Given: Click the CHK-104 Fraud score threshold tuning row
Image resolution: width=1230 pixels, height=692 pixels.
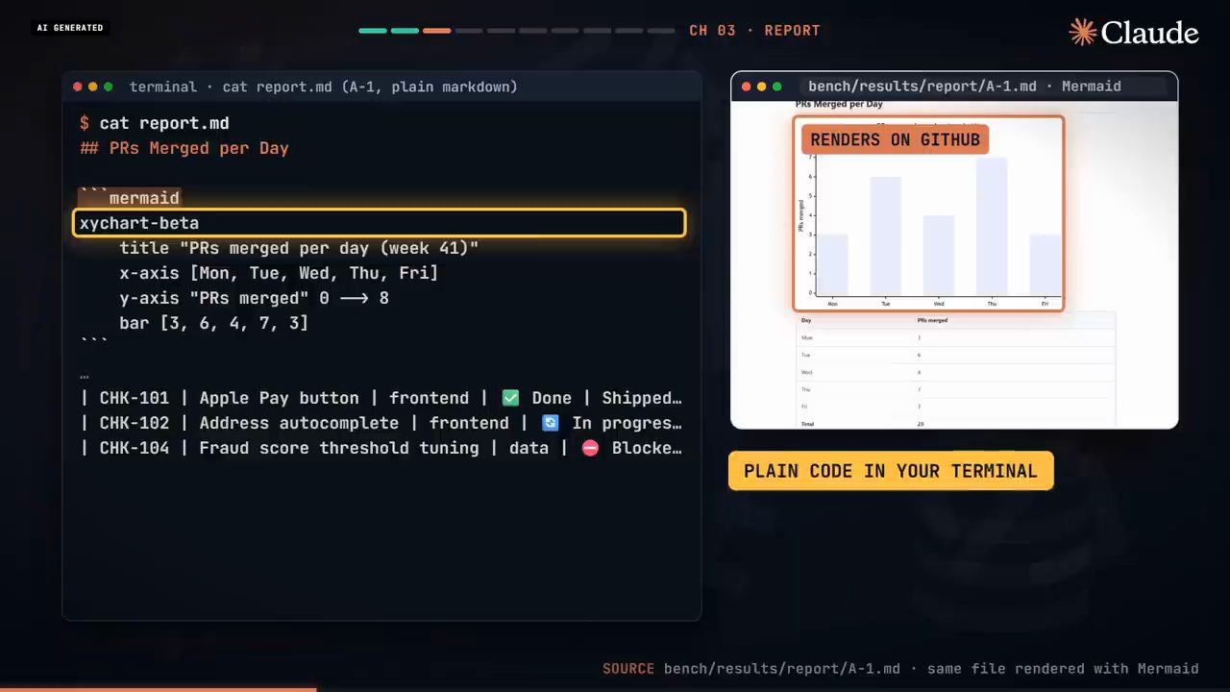Looking at the screenshot, I should pos(381,448).
